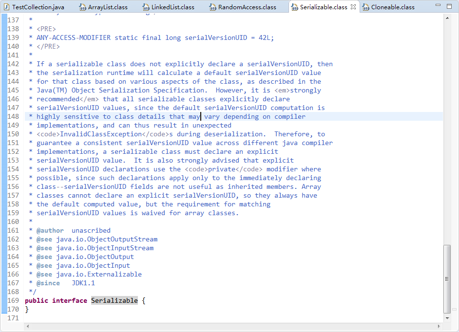
Task: Click 'Java(TM)' on line 145
Action: 52,91
